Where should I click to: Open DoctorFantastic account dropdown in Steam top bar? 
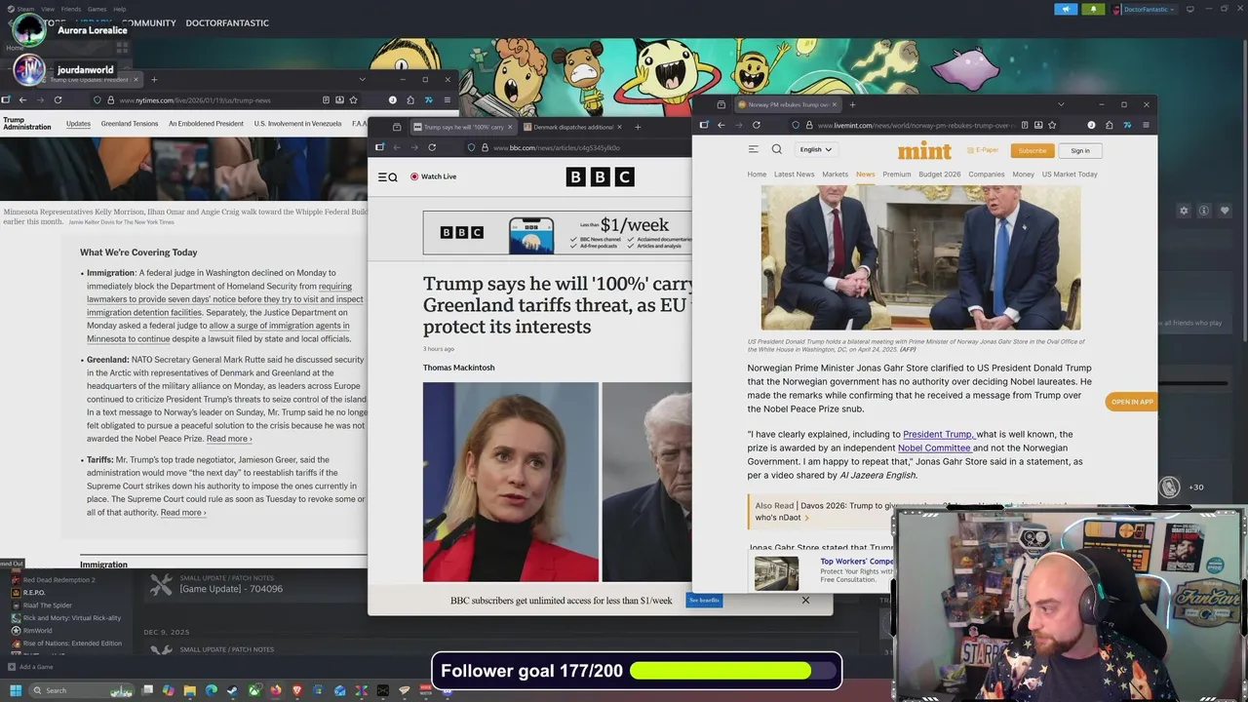click(x=1149, y=9)
